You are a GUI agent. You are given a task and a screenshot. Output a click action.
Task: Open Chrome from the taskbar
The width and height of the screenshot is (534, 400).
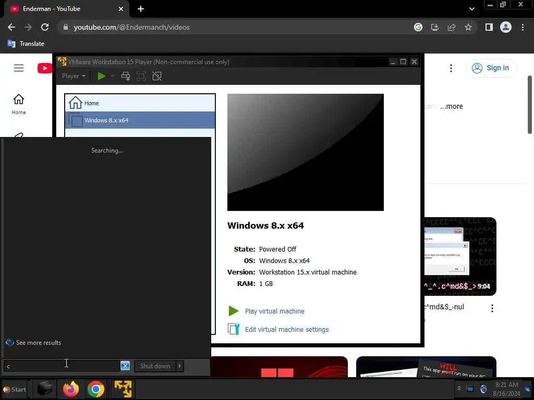(x=96, y=389)
